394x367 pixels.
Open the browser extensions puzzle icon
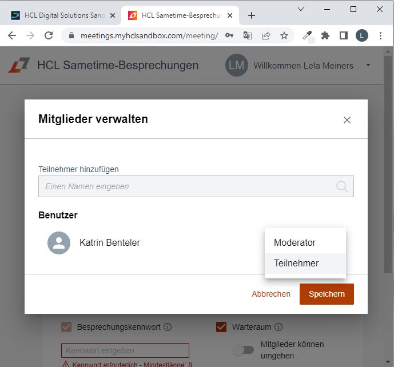tap(325, 35)
